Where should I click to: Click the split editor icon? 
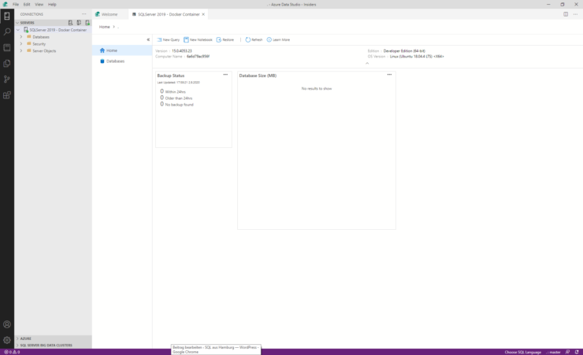click(x=566, y=14)
